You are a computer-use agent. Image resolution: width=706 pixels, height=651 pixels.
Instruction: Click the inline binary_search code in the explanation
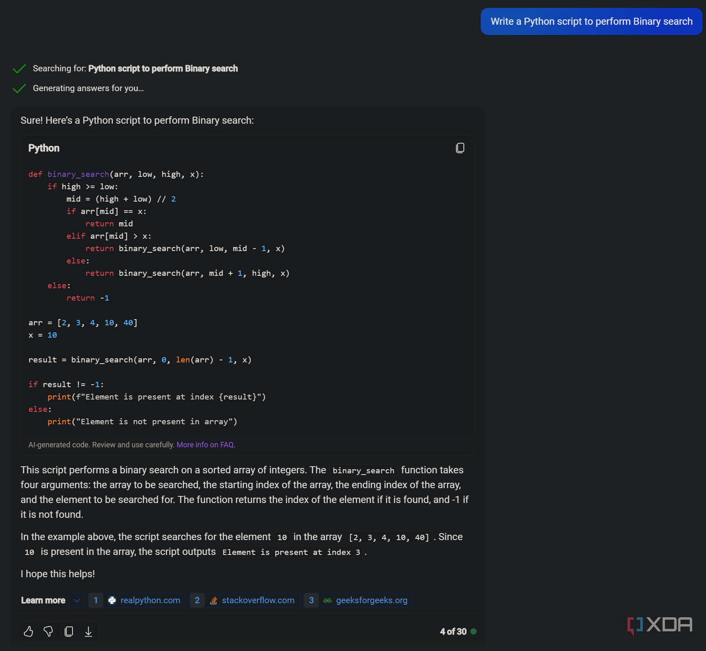363,470
